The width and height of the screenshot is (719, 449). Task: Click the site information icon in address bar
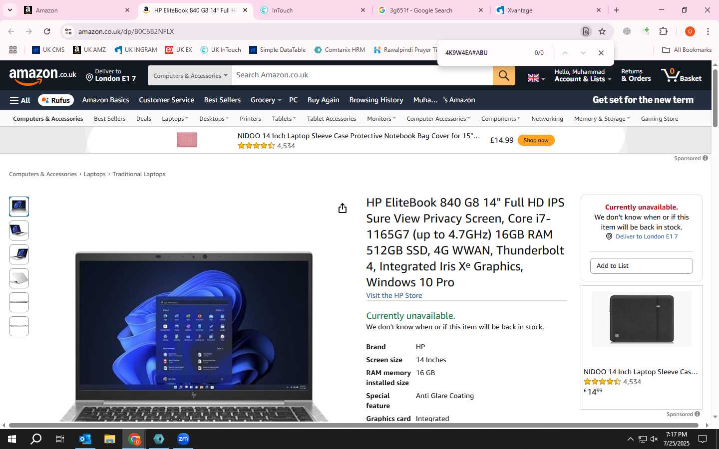(x=68, y=31)
